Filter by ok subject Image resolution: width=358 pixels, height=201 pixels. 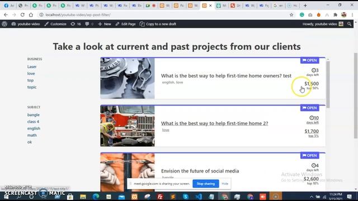(x=30, y=142)
